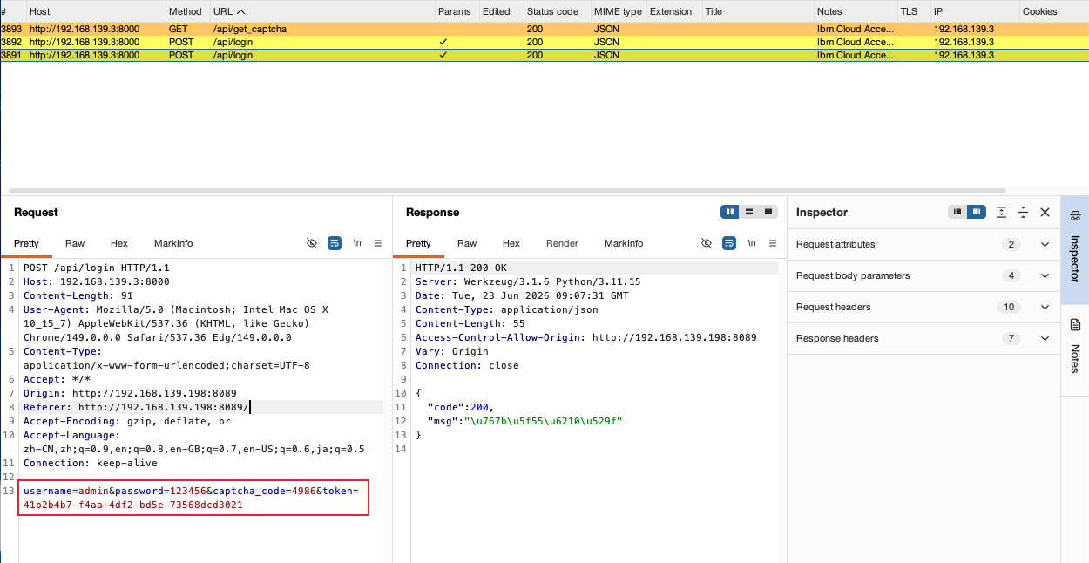Open the Request panel hamburger options menu
Screen dimensions: 1089x563
click(378, 243)
